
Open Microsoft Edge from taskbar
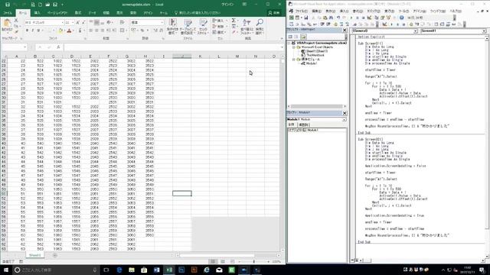(x=119, y=270)
